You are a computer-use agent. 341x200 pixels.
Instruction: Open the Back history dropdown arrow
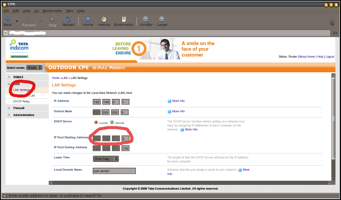(17, 21)
